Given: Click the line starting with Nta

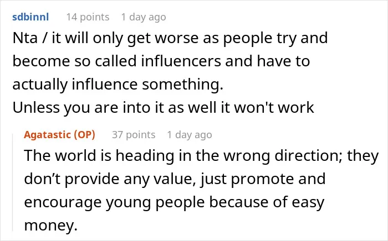Looking at the screenshot, I should (170, 39).
